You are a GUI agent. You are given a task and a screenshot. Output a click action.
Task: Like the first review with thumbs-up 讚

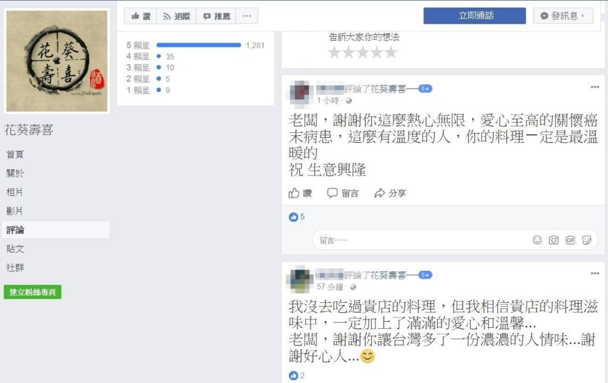click(300, 193)
